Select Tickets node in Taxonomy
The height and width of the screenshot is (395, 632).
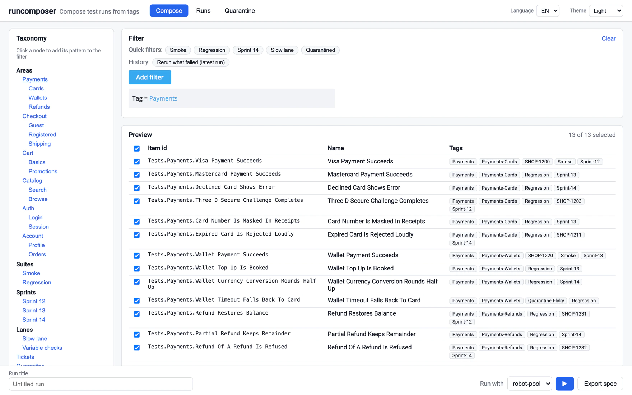[x=25, y=357]
